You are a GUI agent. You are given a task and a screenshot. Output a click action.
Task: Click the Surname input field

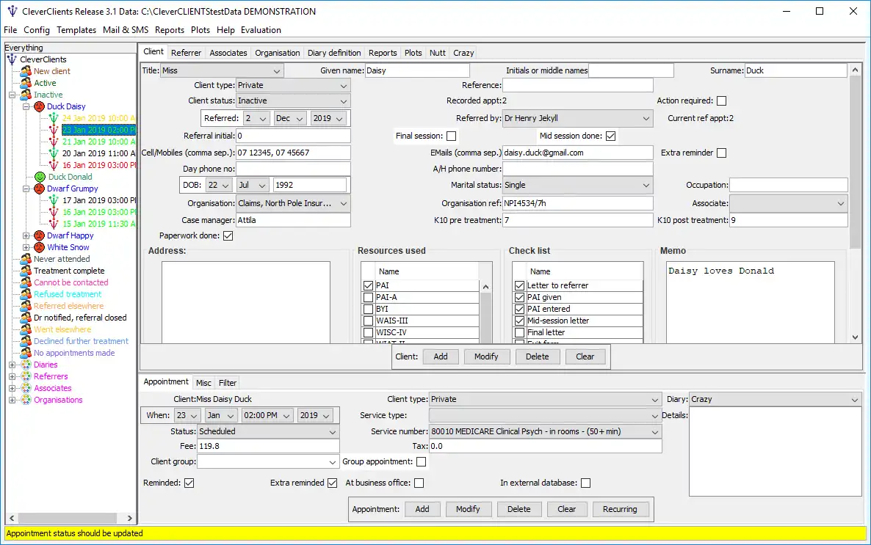pos(795,70)
